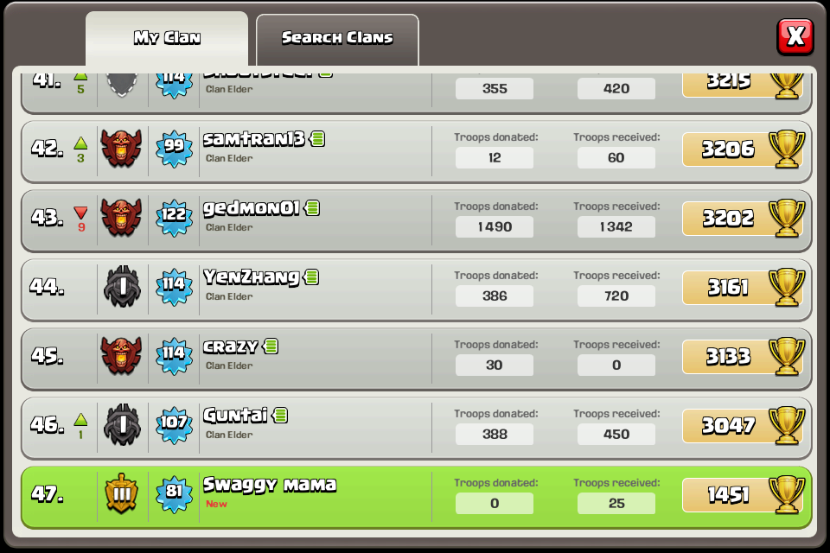830x553 pixels.
Task: Tap the level 81 badge of Swaggy Mama
Action: tap(174, 493)
